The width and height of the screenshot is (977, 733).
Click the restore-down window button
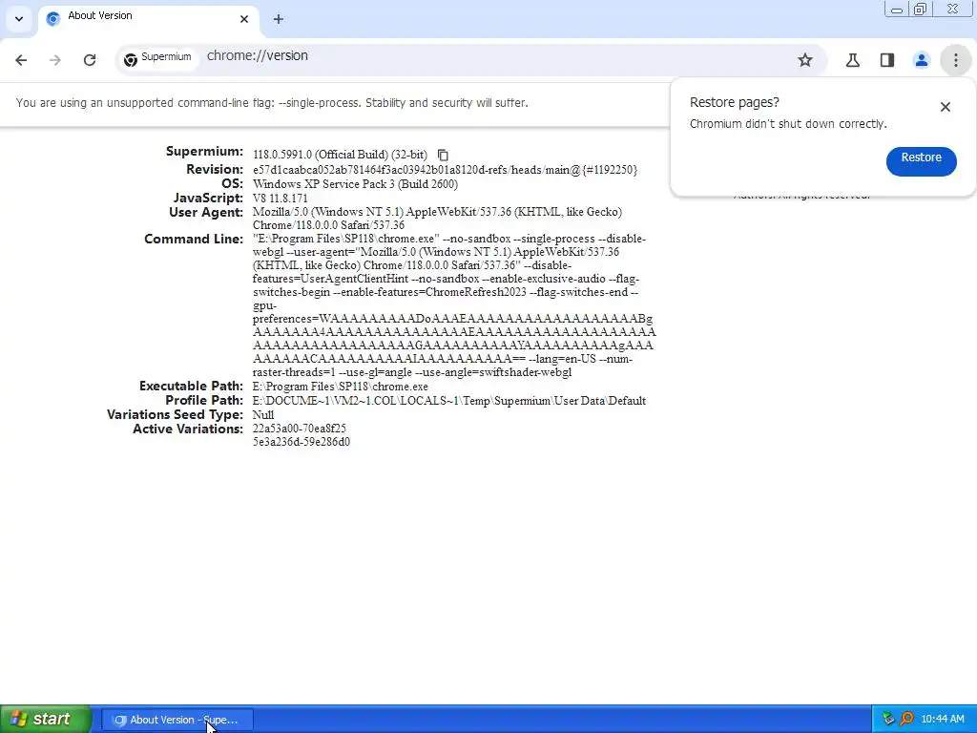tap(921, 9)
